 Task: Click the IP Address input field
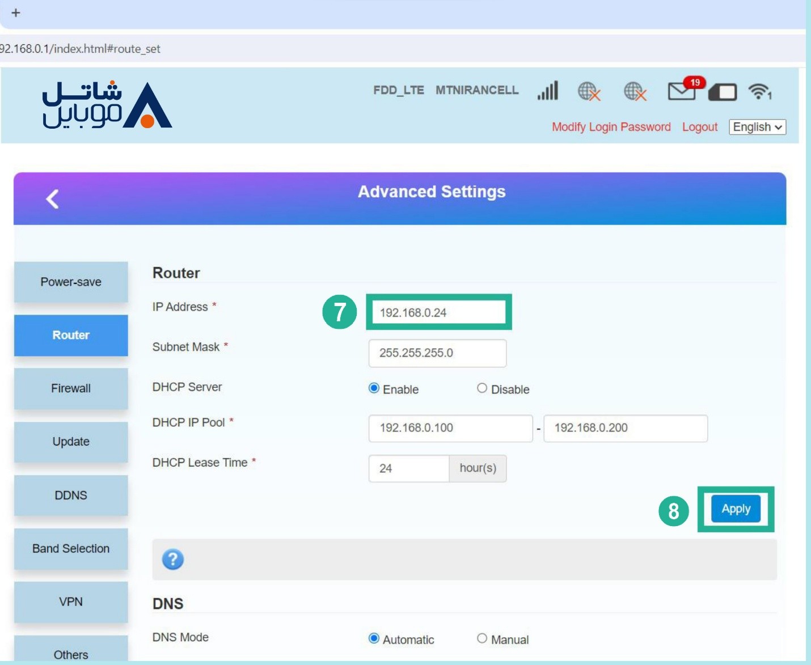[x=438, y=312]
